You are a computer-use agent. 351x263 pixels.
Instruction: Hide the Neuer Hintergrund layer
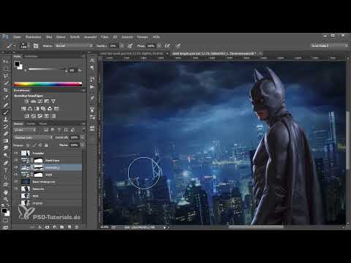16,182
